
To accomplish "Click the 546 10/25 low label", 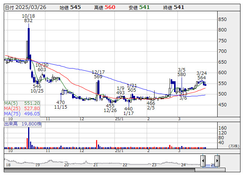I will tap(37, 88).
